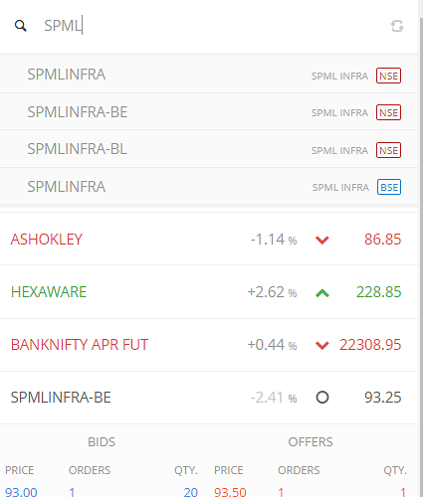This screenshot has width=426, height=497.
Task: Click the circle icon beside SPMLINFRA-BE
Action: (322, 398)
